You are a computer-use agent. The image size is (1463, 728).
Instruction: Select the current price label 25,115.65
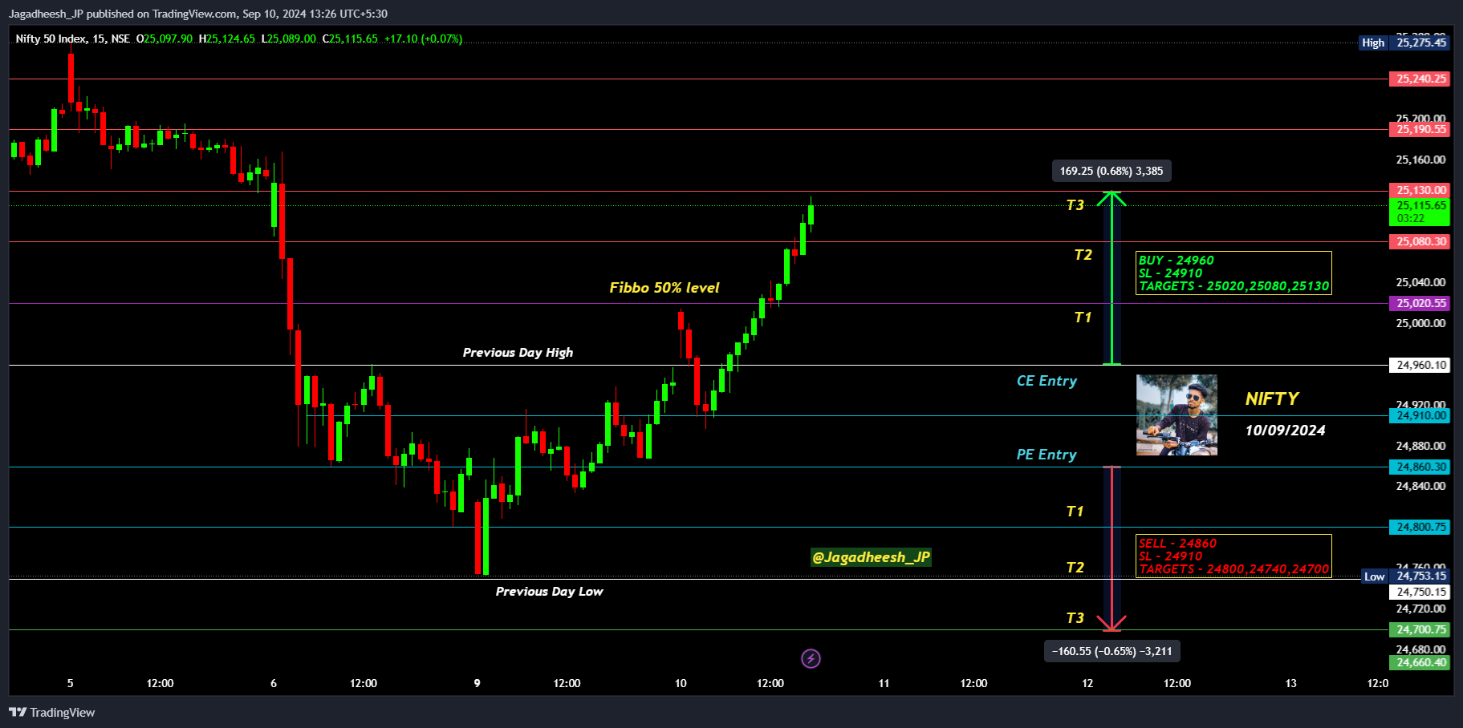pos(1419,212)
